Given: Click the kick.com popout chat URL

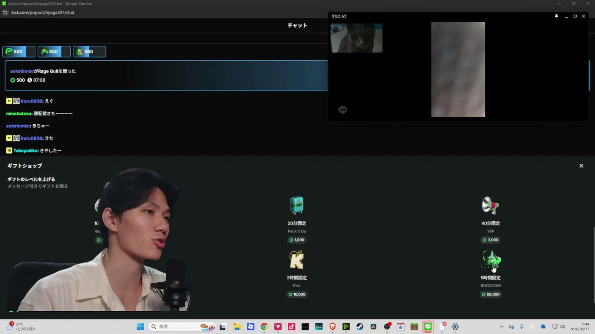Looking at the screenshot, I should tap(43, 13).
